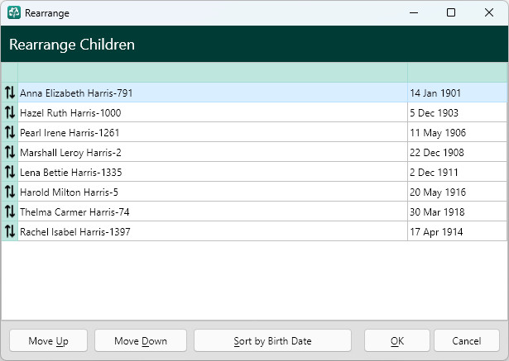Select the name Hazel Ruth Harris-1000
This screenshot has height=361, width=509.
[x=70, y=113]
